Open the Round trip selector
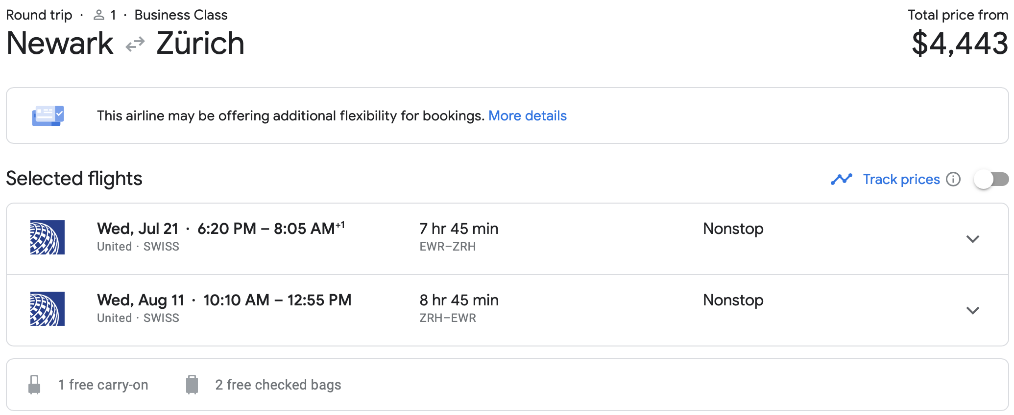This screenshot has width=1014, height=415. click(39, 15)
